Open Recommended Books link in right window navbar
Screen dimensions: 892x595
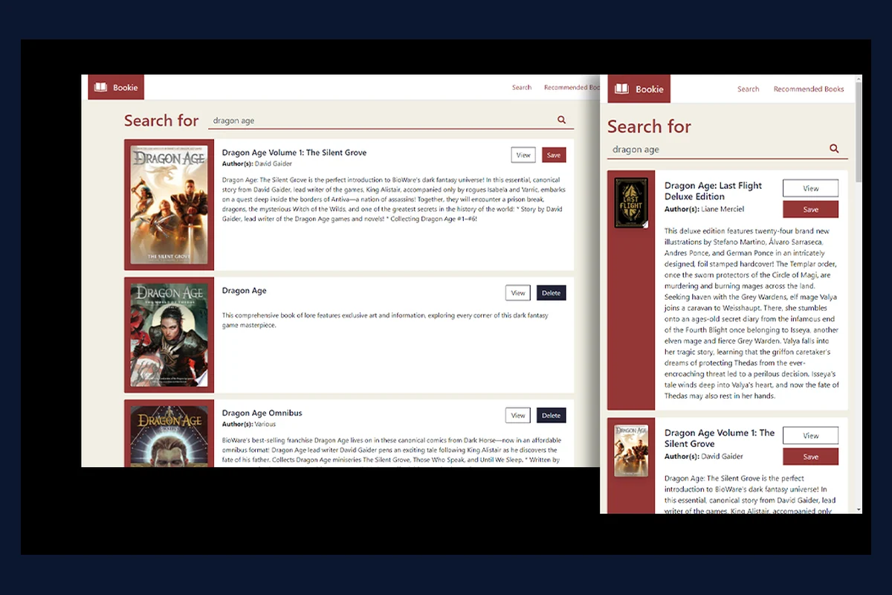(x=809, y=89)
